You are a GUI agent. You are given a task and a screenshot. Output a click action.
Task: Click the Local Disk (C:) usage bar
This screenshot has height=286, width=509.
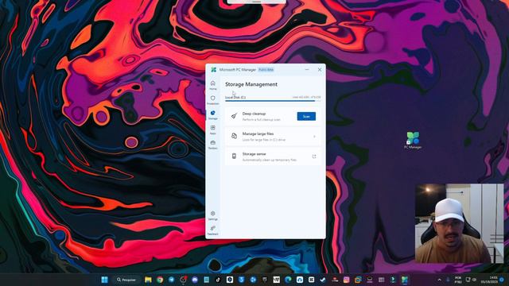pyautogui.click(x=273, y=101)
